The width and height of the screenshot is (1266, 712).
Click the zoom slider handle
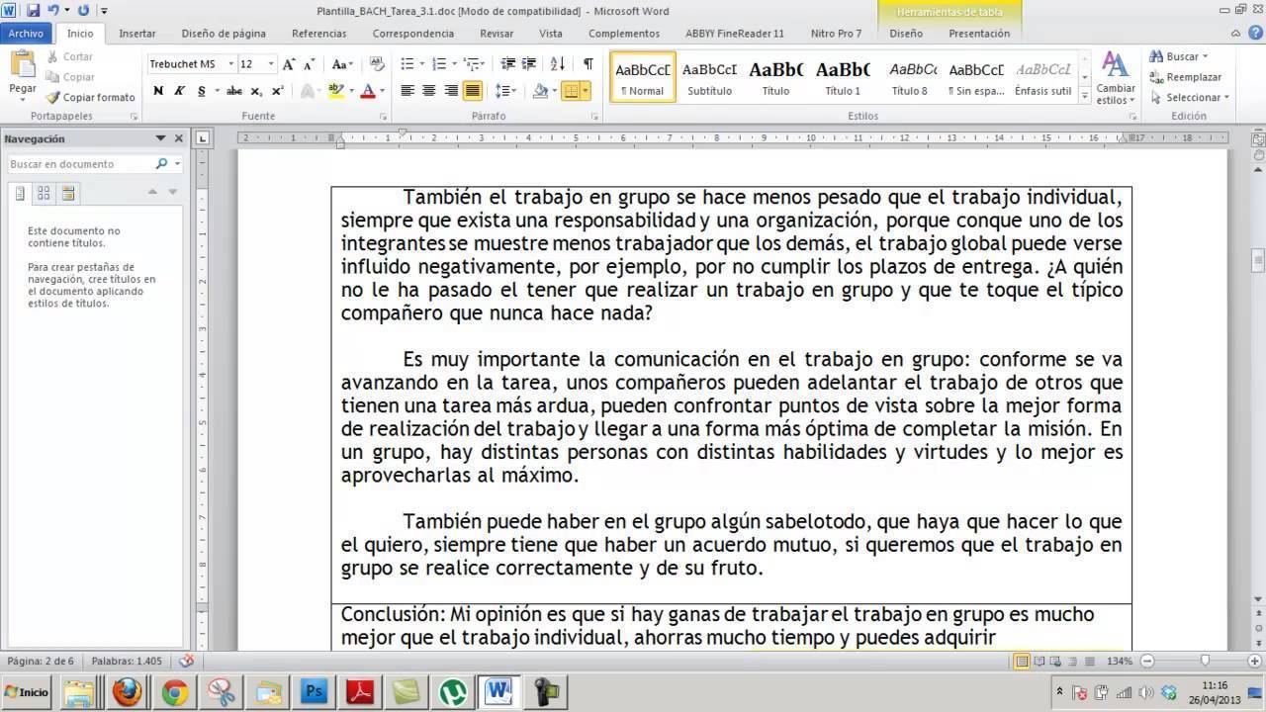[x=1204, y=661]
